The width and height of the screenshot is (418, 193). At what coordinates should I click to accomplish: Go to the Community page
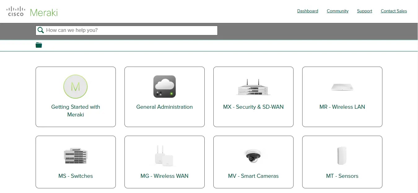[337, 11]
